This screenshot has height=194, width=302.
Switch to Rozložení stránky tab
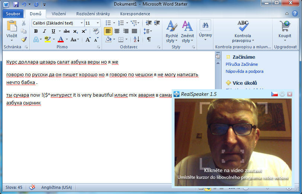click(93, 14)
